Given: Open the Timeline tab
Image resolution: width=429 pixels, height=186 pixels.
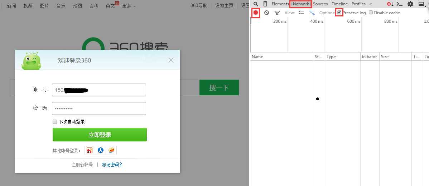Looking at the screenshot, I should pyautogui.click(x=339, y=4).
